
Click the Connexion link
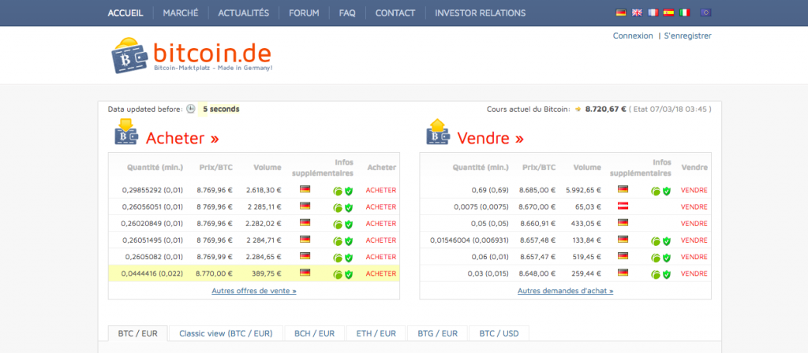point(633,36)
